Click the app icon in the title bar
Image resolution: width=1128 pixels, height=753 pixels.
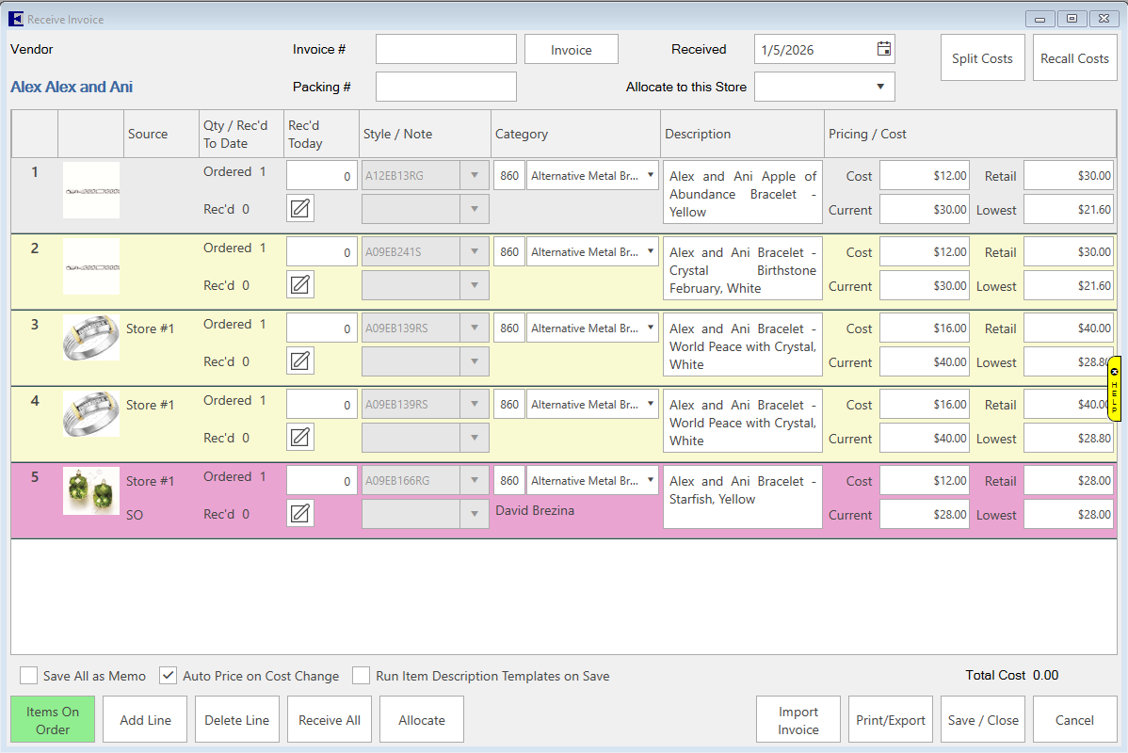coord(16,19)
